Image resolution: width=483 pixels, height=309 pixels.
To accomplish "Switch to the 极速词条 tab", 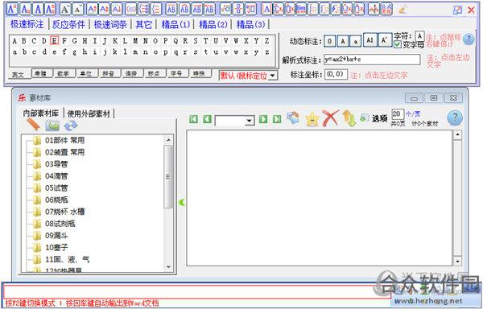I will pyautogui.click(x=110, y=24).
